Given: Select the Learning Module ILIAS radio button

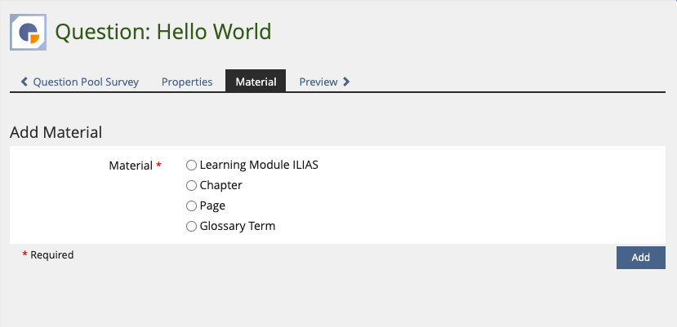Looking at the screenshot, I should [192, 165].
